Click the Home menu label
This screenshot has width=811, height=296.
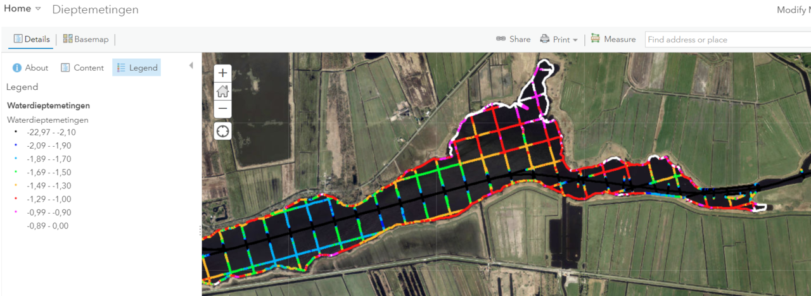pos(17,9)
